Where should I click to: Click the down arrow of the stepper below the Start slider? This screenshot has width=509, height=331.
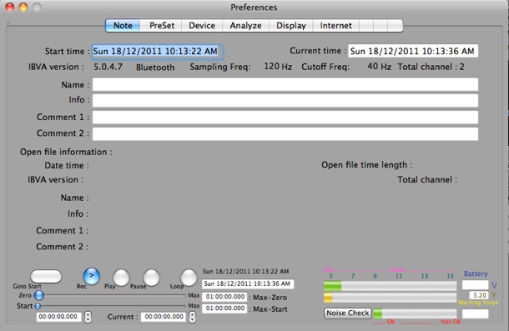88,319
